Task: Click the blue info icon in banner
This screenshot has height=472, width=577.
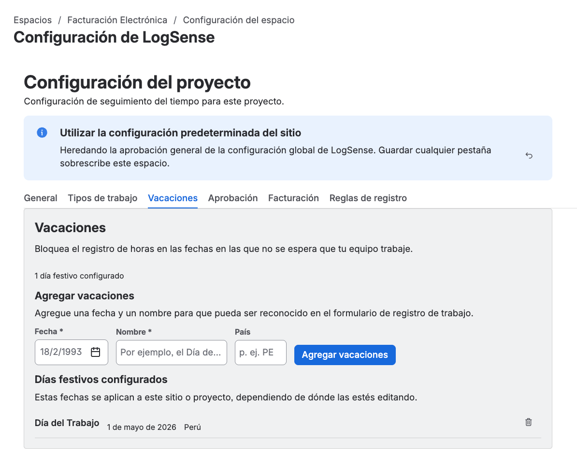Action: click(42, 133)
